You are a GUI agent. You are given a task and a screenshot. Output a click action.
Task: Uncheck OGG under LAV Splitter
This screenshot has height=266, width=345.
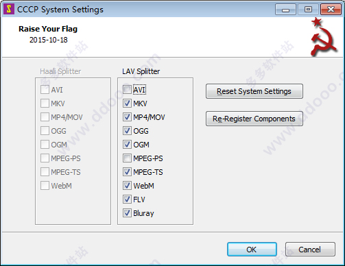[127, 131]
